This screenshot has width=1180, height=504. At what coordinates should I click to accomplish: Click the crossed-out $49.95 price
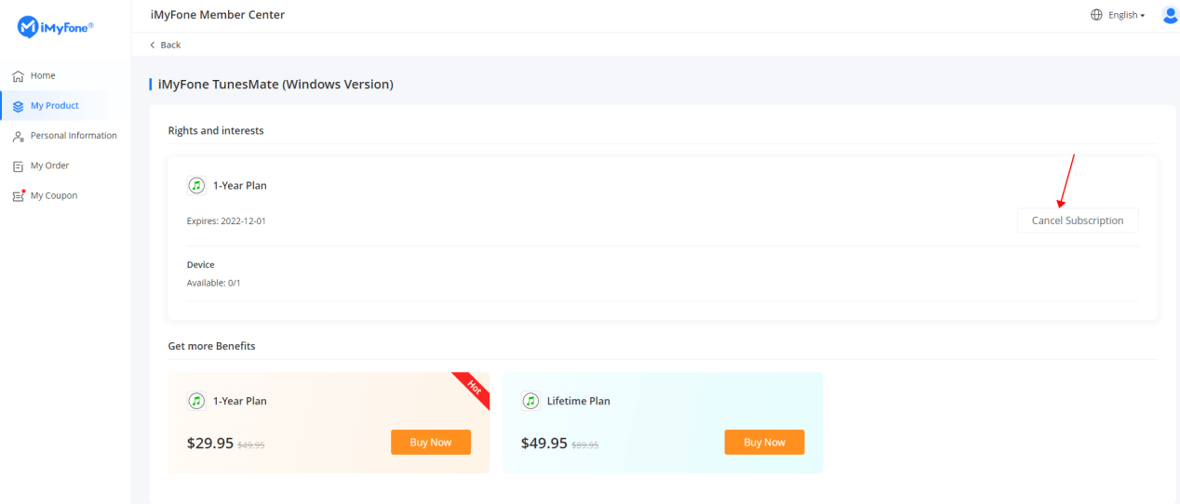point(251,445)
